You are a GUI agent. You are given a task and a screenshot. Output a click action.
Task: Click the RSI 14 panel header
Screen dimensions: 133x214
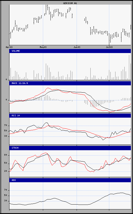70,115
